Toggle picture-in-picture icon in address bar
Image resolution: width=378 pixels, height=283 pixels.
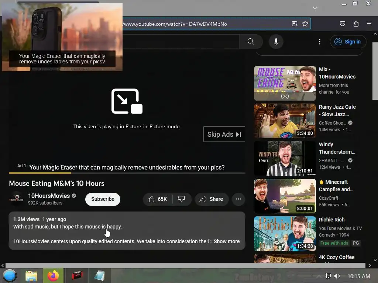pos(295,24)
